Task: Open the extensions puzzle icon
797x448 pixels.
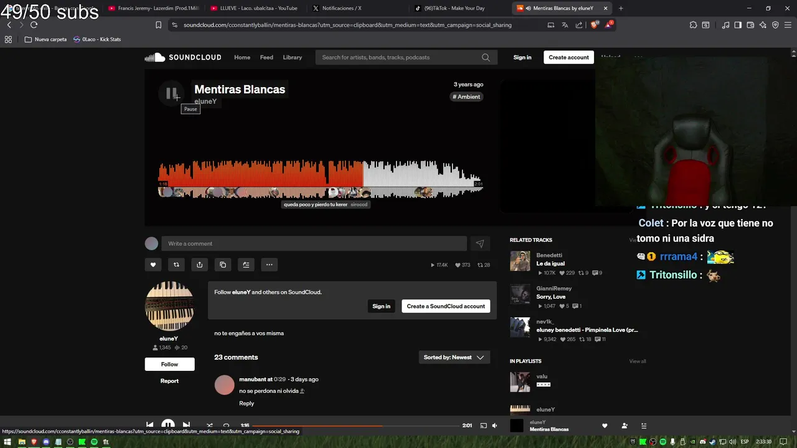Action: [693, 25]
